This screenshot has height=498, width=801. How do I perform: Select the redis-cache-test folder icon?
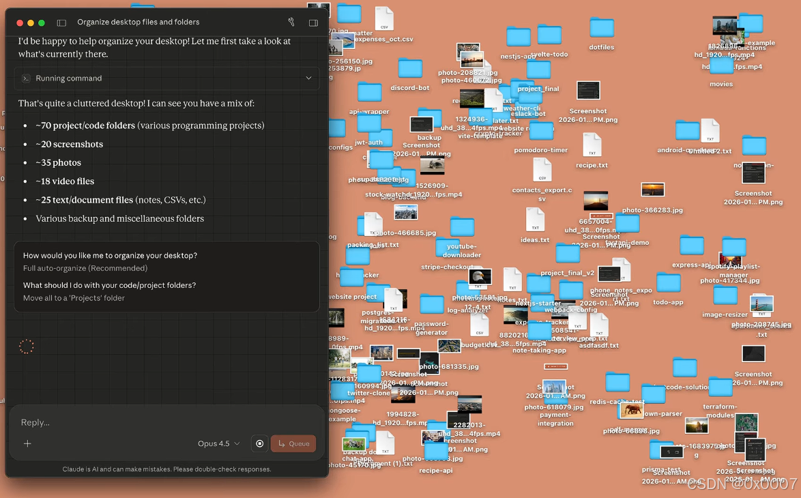tap(617, 383)
